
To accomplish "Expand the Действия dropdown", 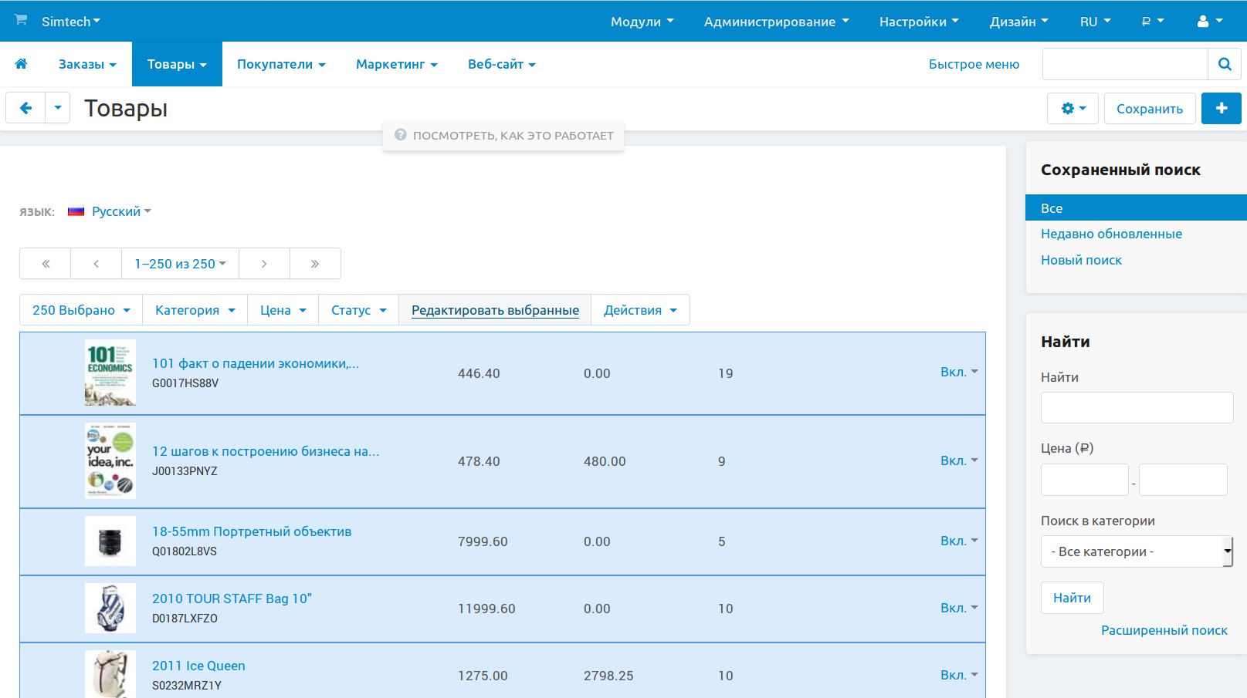I will click(639, 310).
